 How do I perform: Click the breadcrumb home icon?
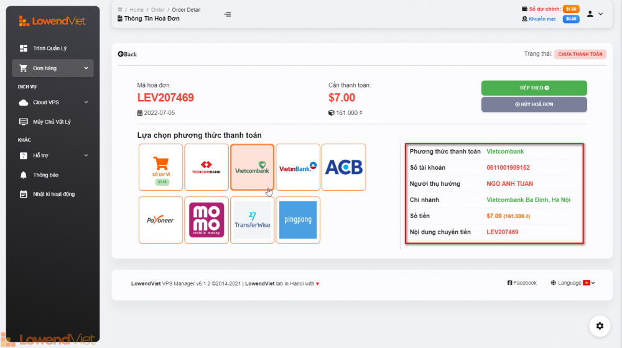click(120, 9)
